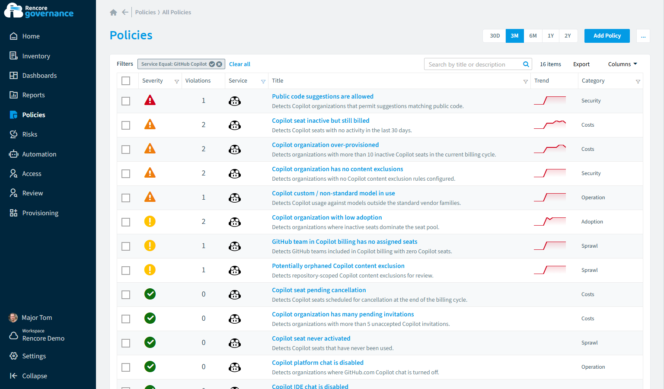Open the Rencore Demo workspace switcher

pyautogui.click(x=37, y=335)
